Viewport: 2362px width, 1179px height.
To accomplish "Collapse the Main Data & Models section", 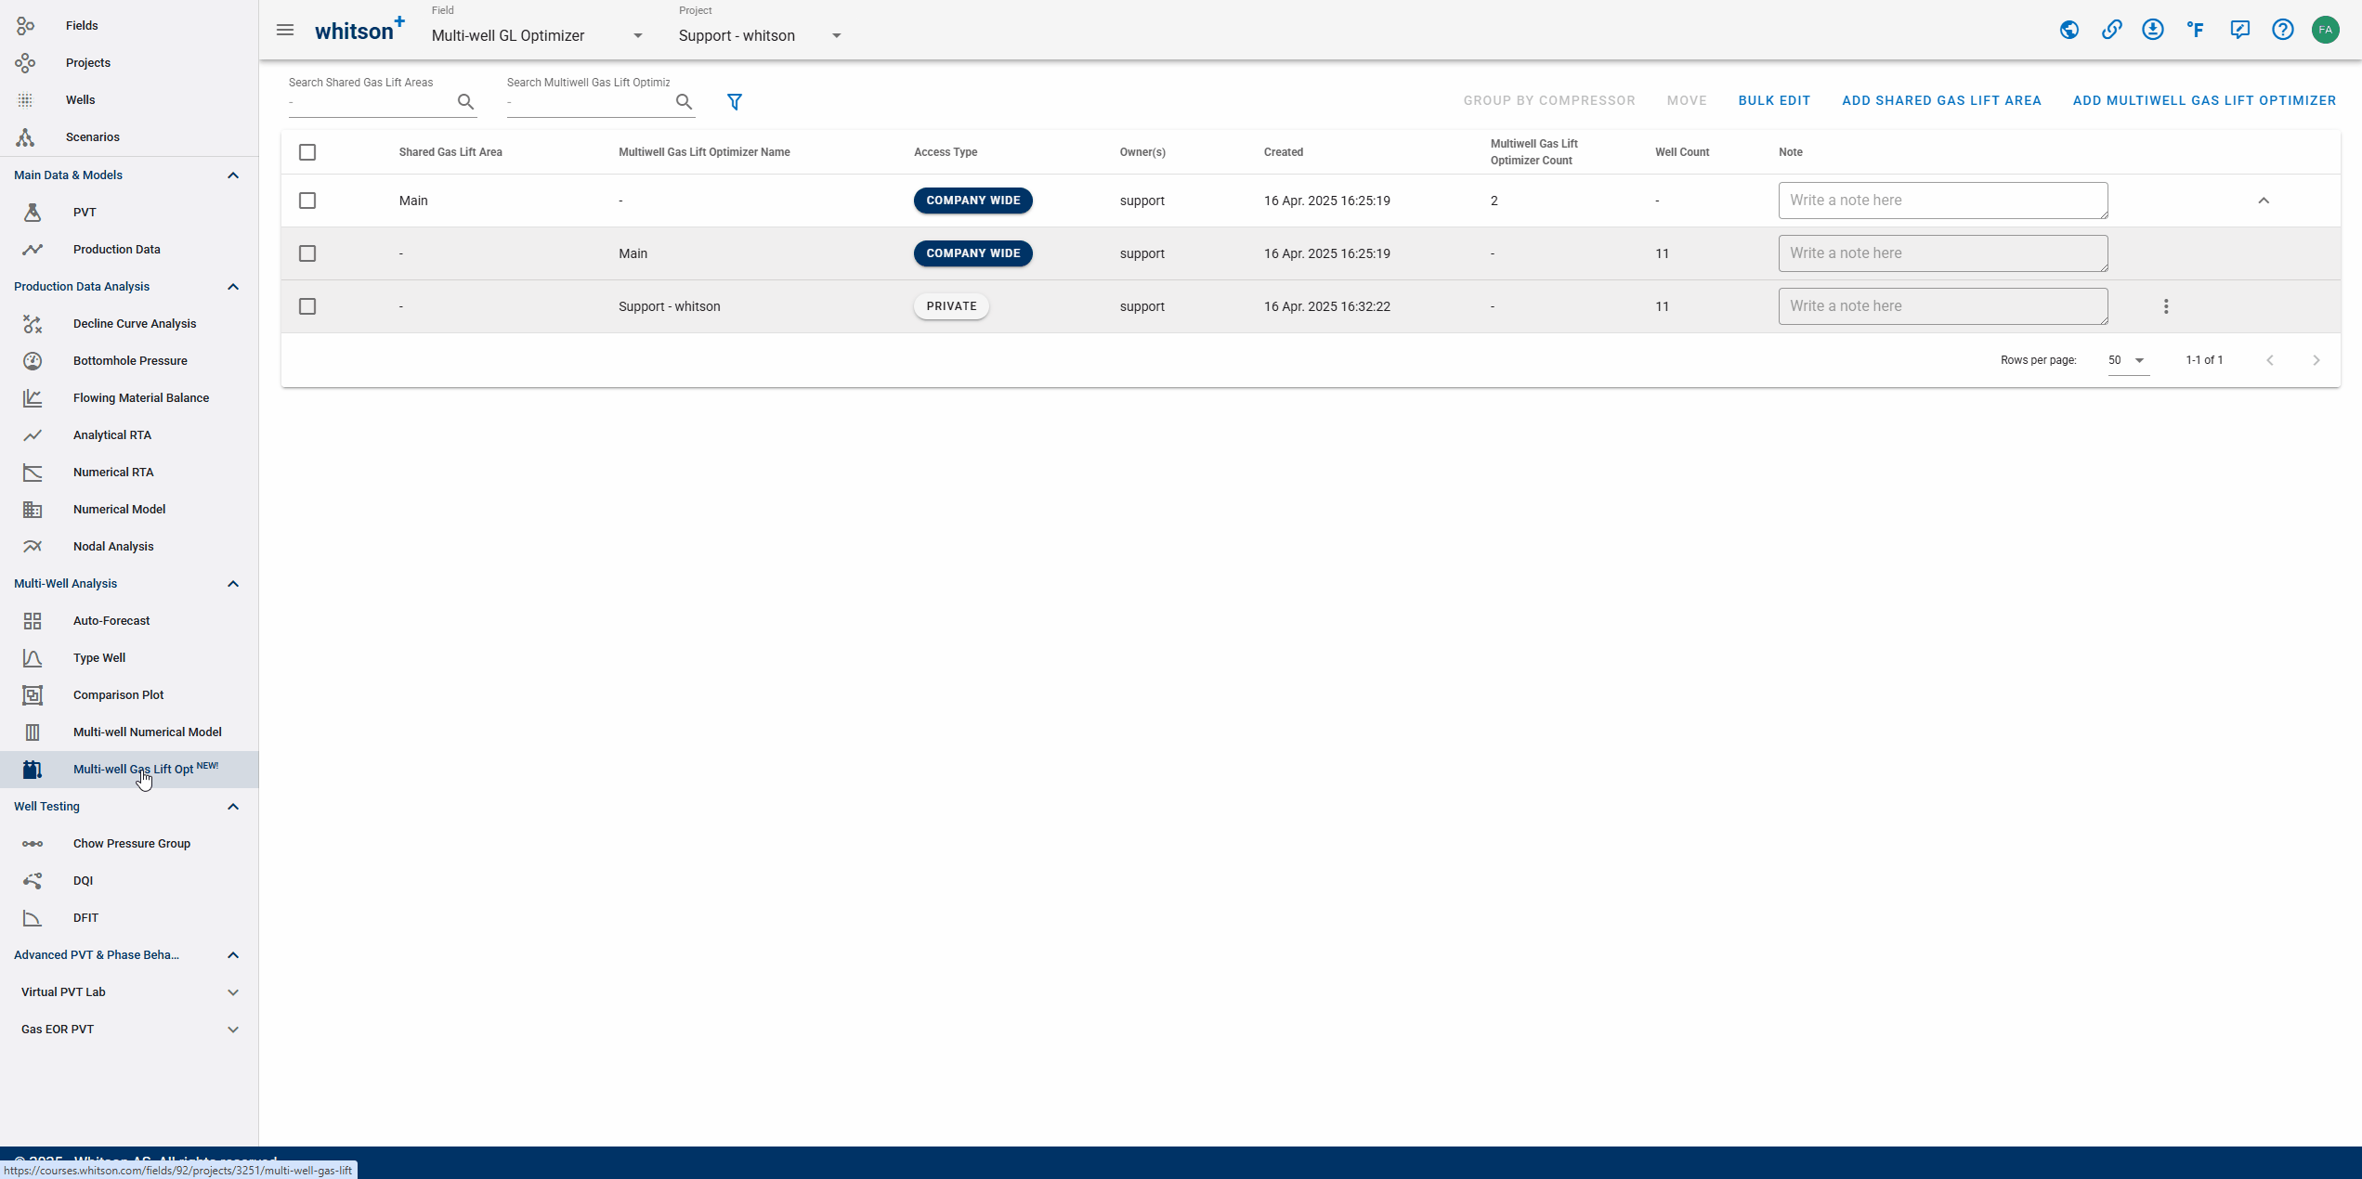I will [x=233, y=175].
